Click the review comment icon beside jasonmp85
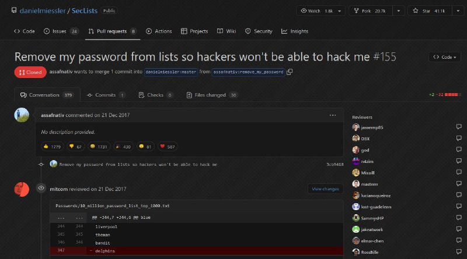This screenshot has height=259, width=467. tap(459, 127)
